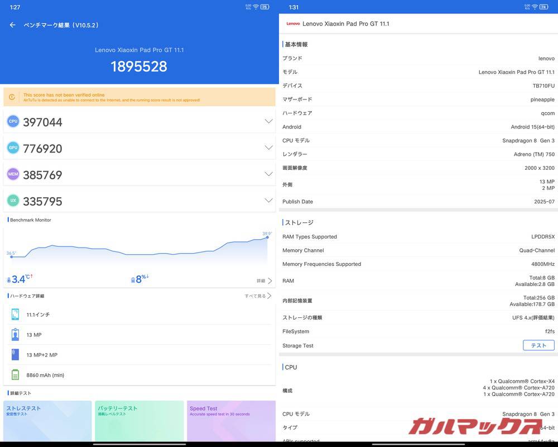Select the デバイス TB710FU row
This screenshot has width=558, height=447.
[418, 86]
